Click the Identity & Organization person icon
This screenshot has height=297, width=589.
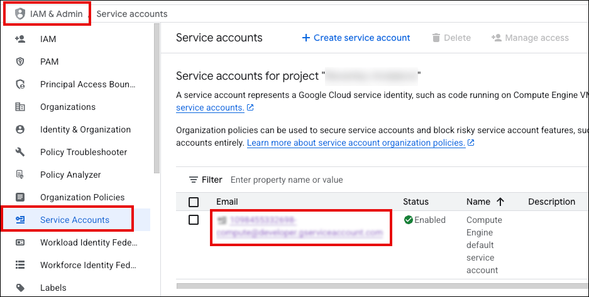click(20, 129)
